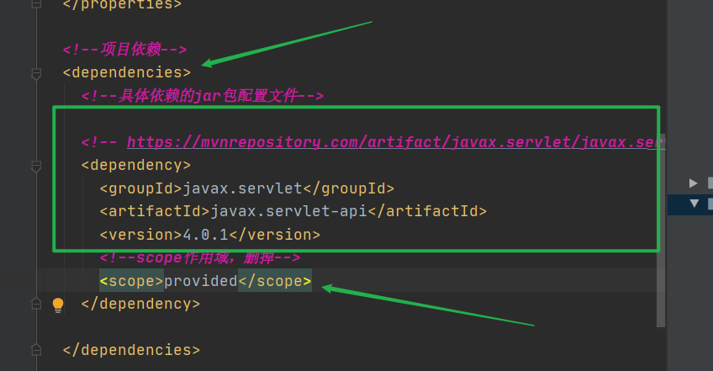Click the <dependencies> opening tag text
Viewport: 713px width, 371px height.
point(127,73)
